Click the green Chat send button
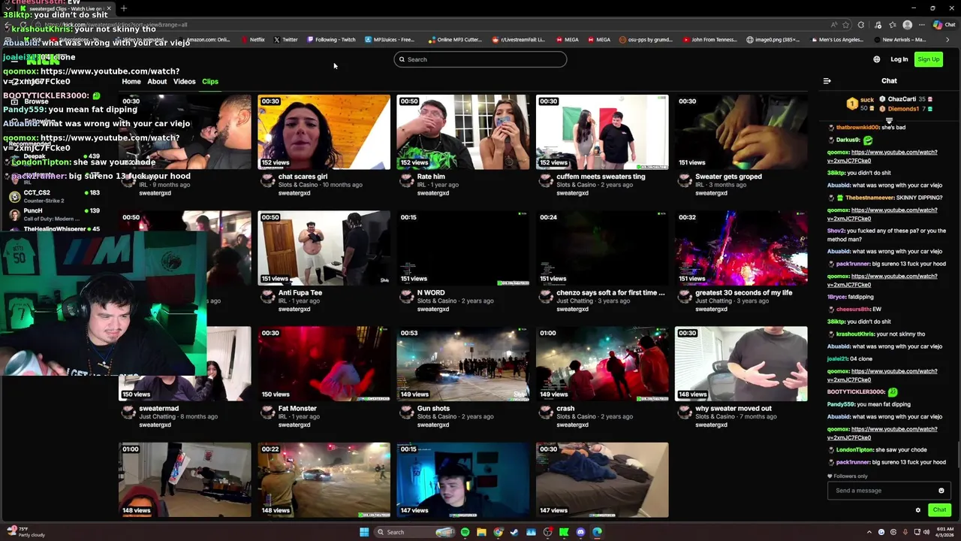Screen dimensions: 961x541 coord(939,510)
